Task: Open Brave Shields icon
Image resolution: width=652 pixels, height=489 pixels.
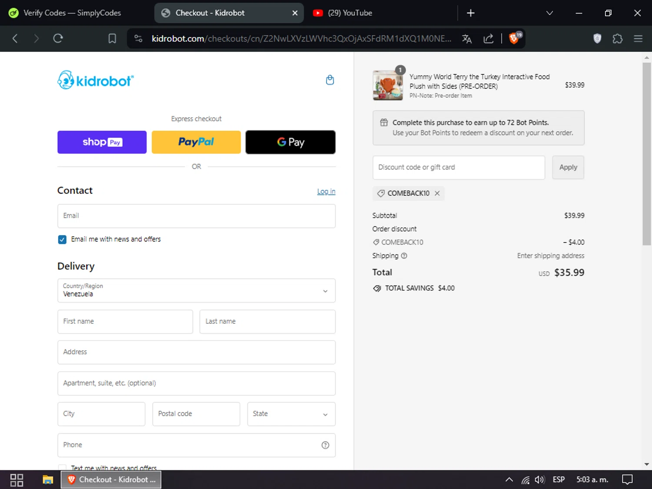Action: 515,38
